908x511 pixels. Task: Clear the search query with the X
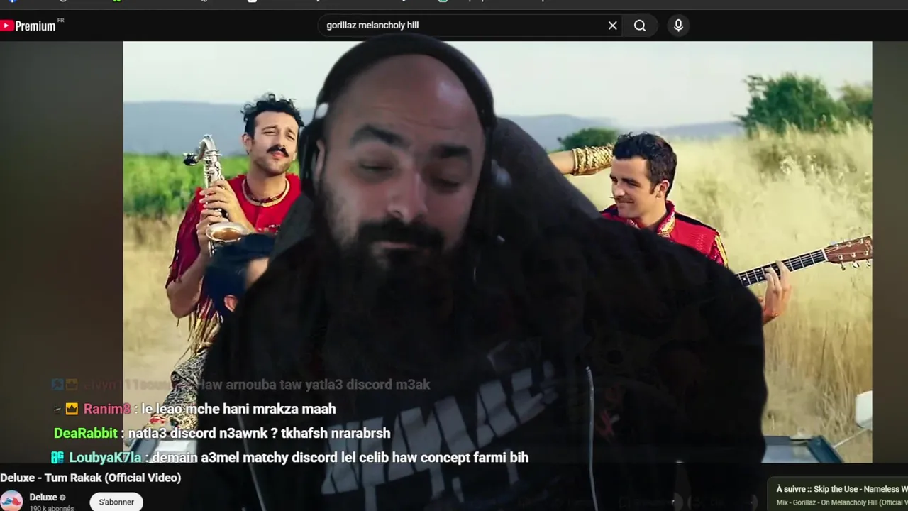coord(613,26)
